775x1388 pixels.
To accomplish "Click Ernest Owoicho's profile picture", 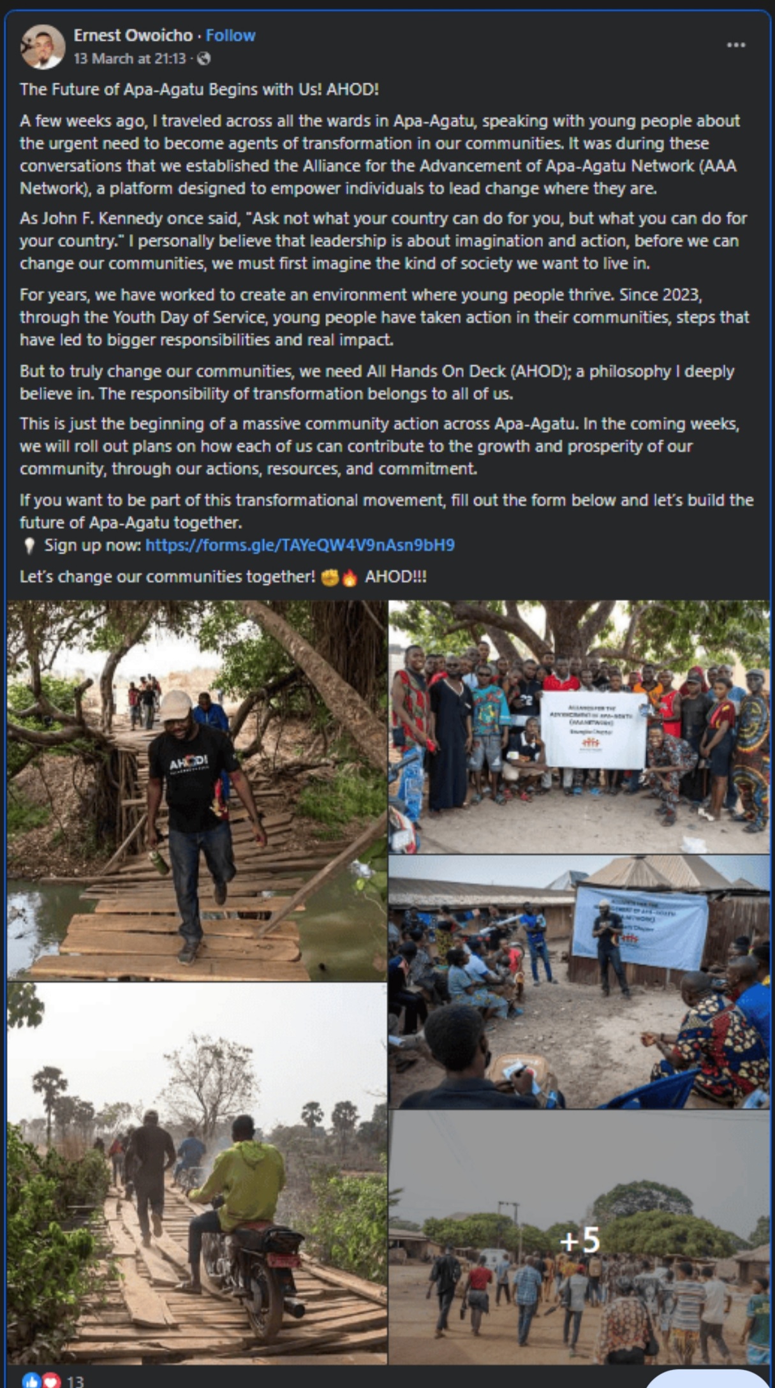I will 42,47.
